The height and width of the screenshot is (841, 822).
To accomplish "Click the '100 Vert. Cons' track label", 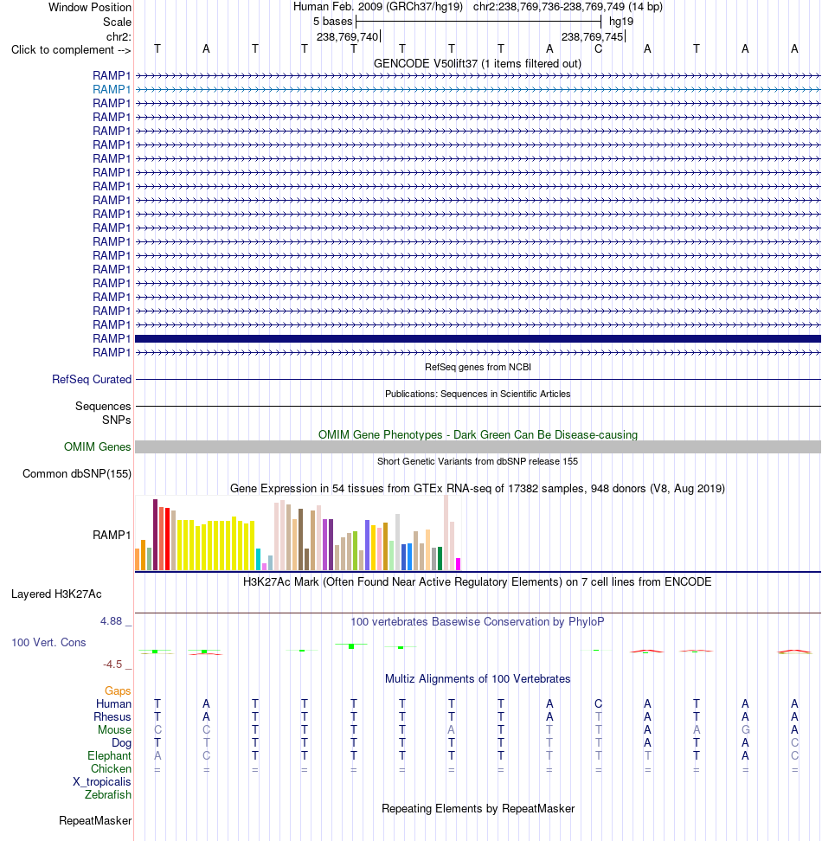I will (x=48, y=642).
